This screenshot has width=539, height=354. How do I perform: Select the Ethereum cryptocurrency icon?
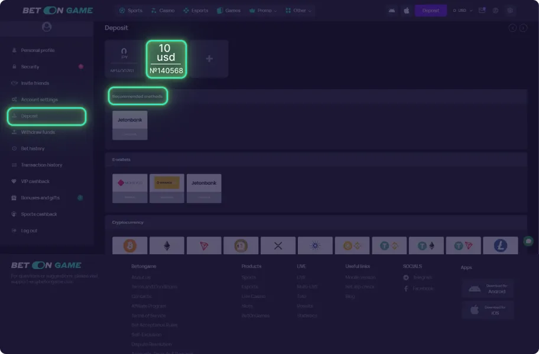pyautogui.click(x=167, y=245)
